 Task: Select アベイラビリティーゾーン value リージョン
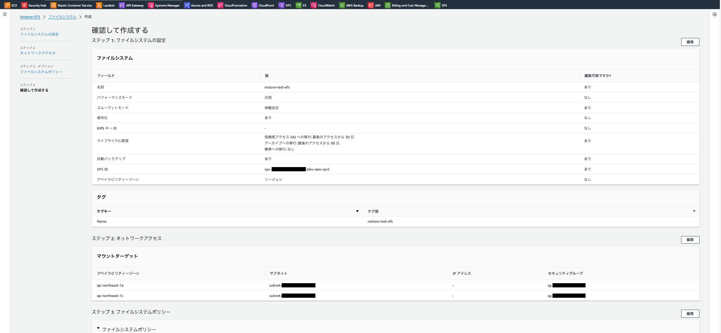(x=273, y=180)
